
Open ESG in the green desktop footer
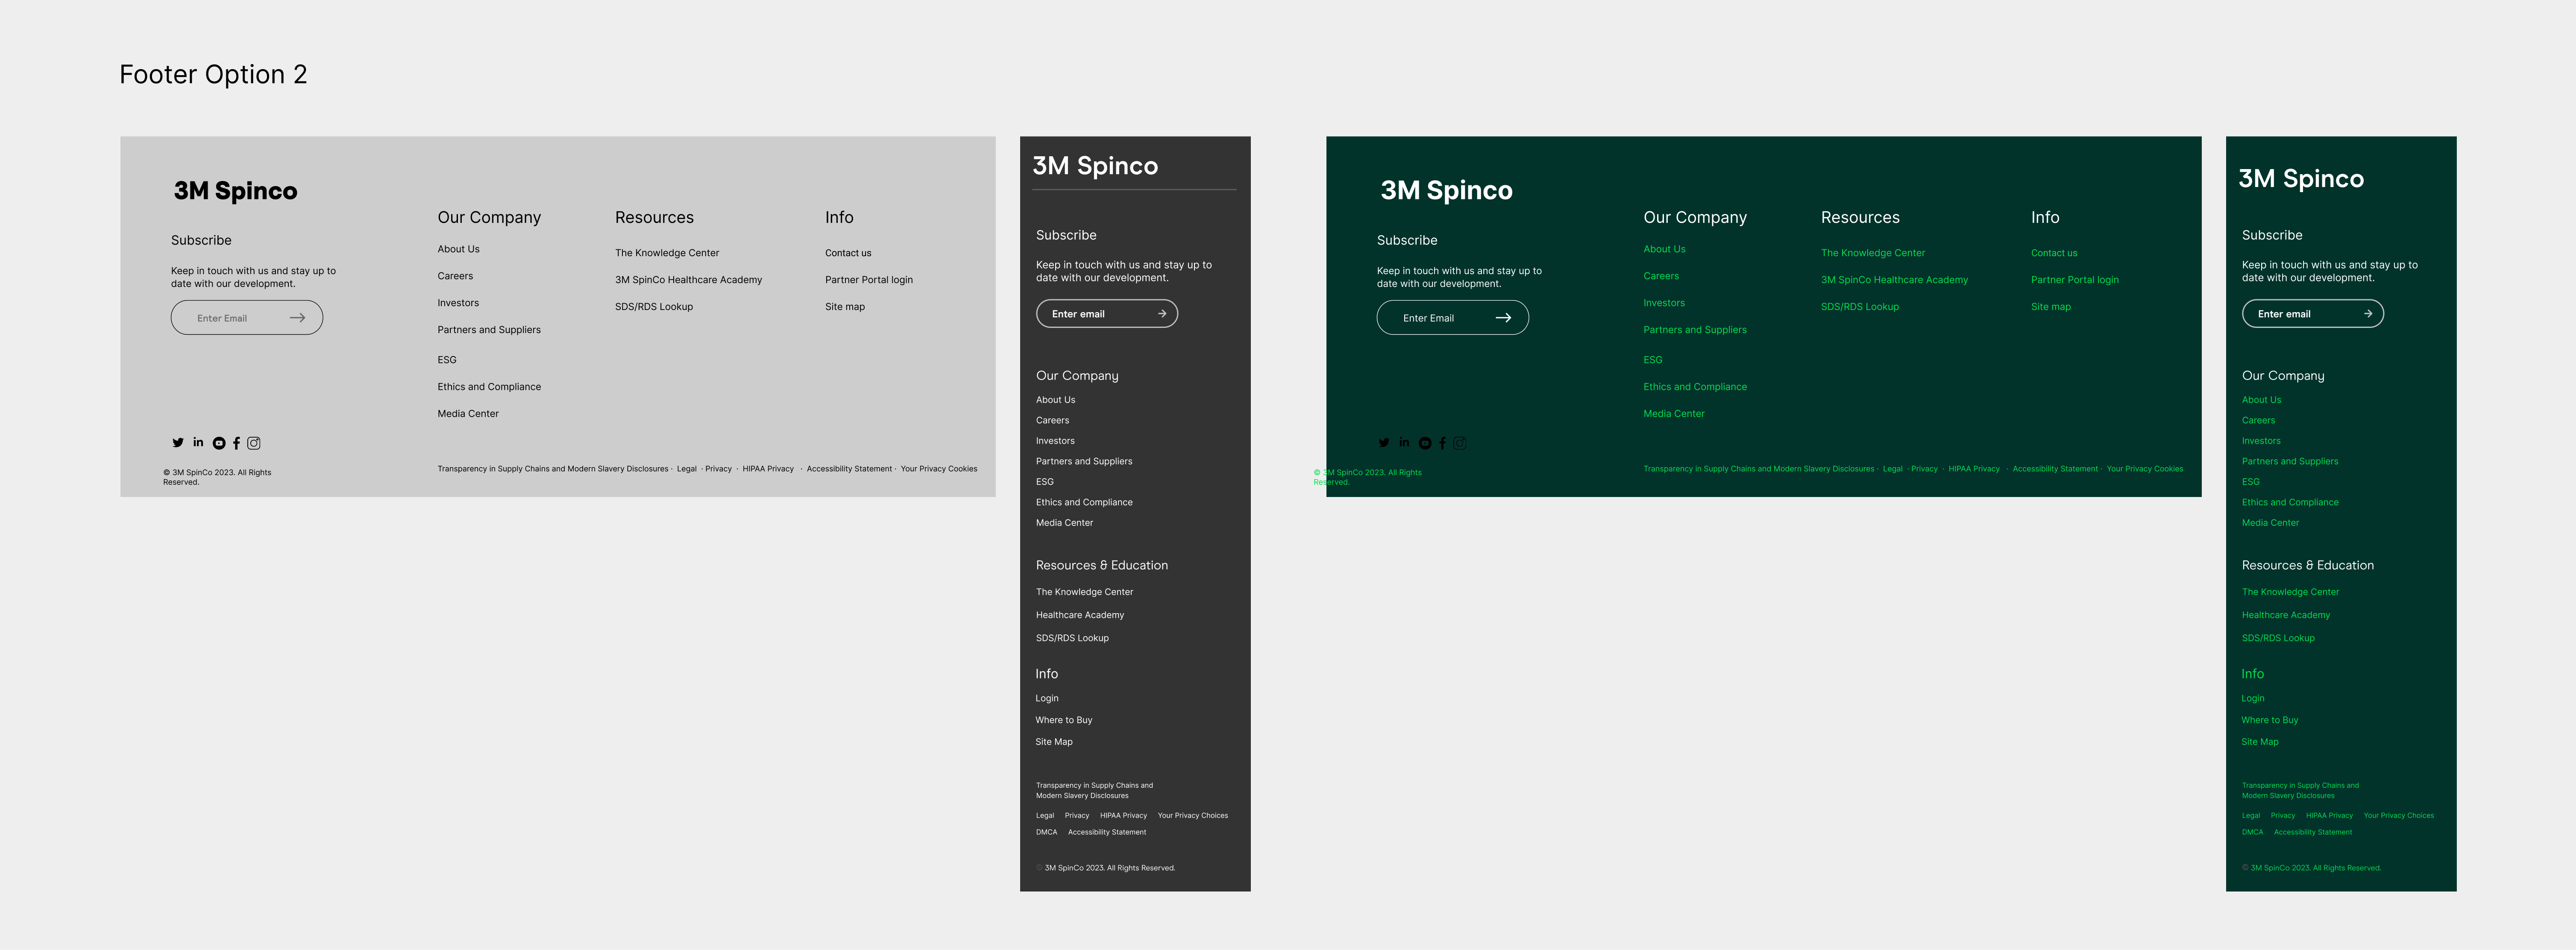1653,360
